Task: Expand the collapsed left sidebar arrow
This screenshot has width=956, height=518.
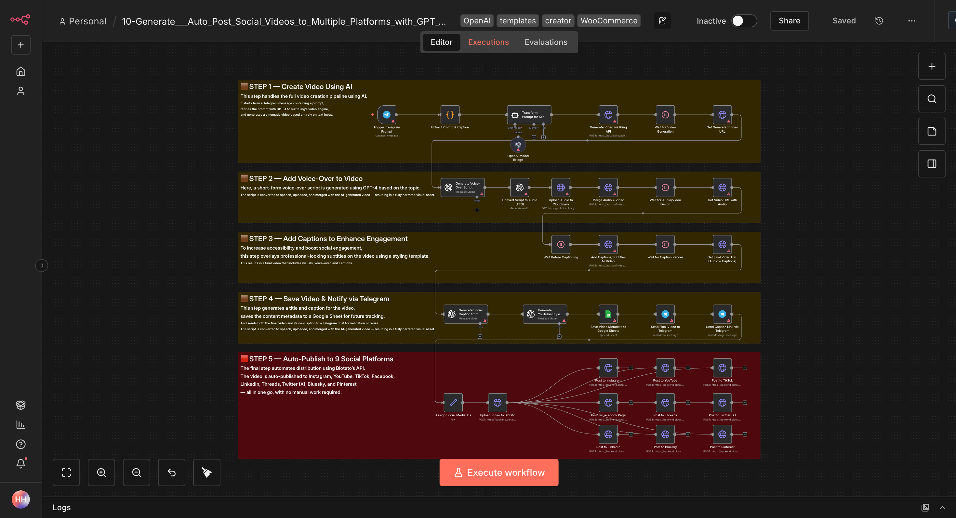Action: (42, 265)
